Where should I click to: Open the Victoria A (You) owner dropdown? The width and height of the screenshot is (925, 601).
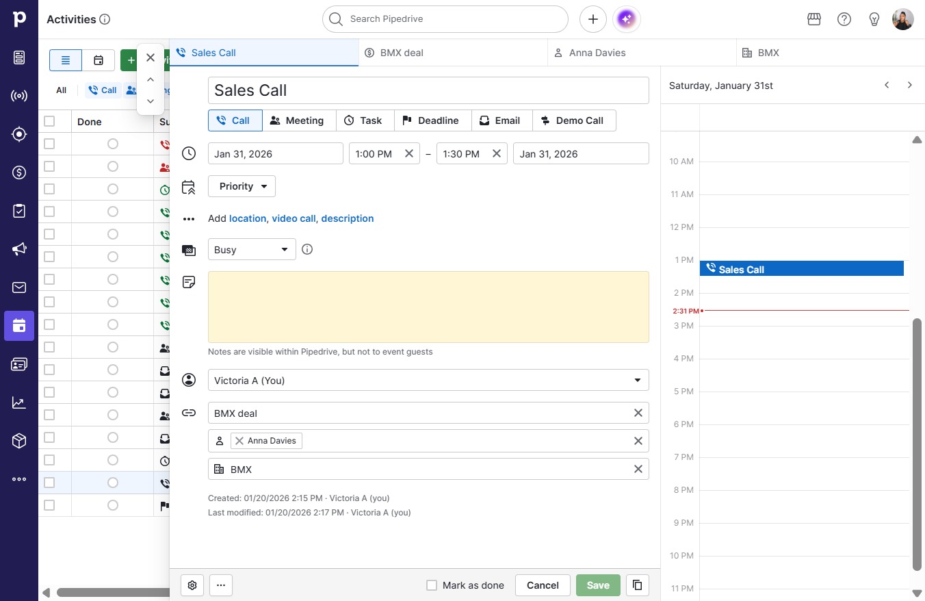coord(428,380)
